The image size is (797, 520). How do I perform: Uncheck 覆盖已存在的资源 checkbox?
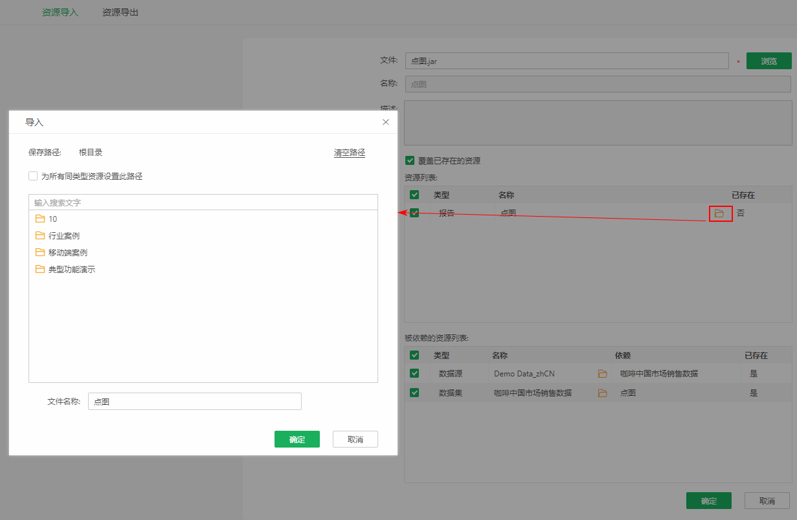409,160
